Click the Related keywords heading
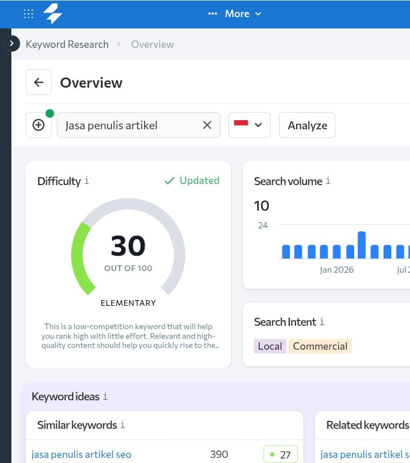Viewport: 410px width, 463px height. [x=368, y=425]
